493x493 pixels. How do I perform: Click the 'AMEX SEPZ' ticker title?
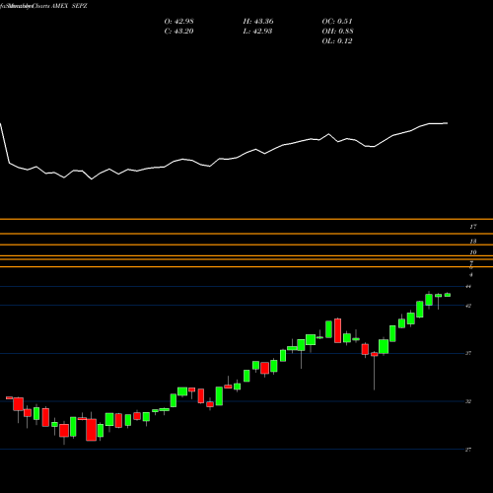69,6
